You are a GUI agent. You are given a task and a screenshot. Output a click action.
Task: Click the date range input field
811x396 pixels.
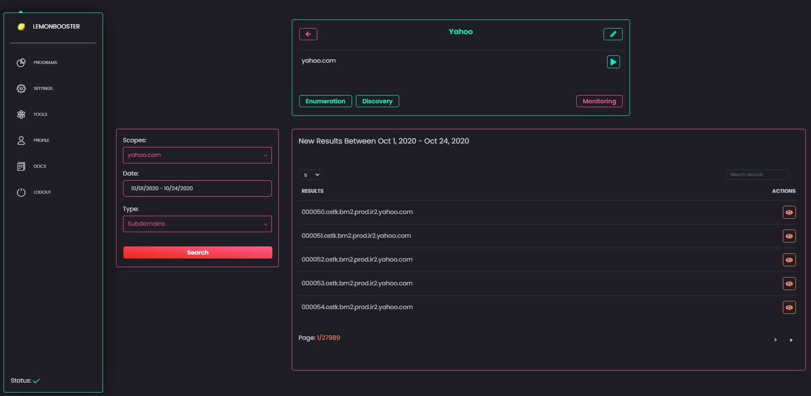click(197, 188)
